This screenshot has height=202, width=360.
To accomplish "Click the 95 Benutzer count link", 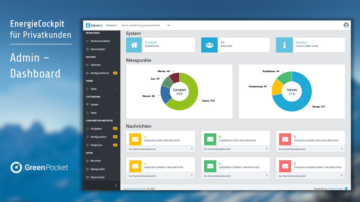I will click(223, 42).
